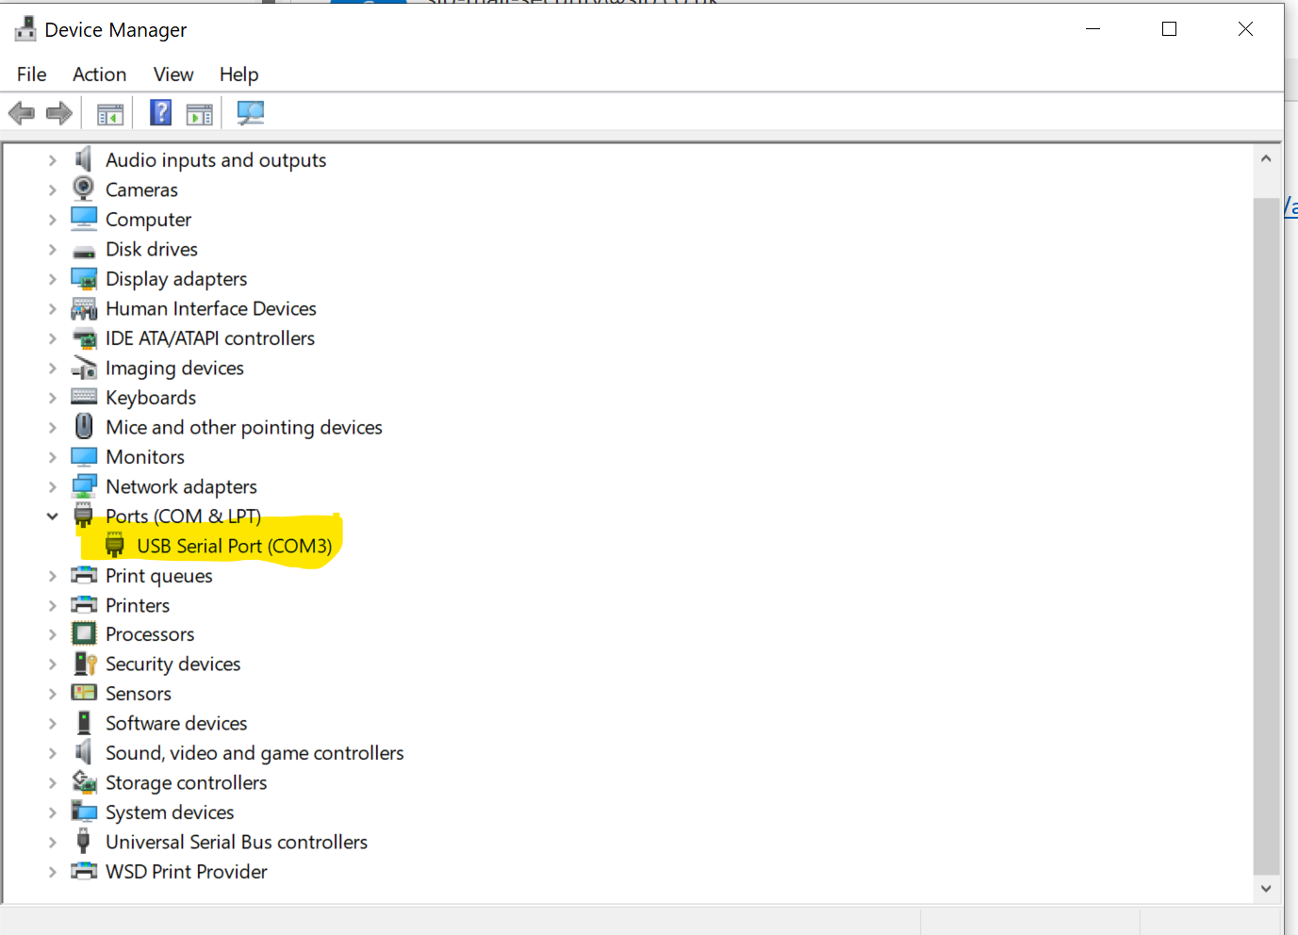The width and height of the screenshot is (1298, 935).
Task: Expand the Keyboards category
Action: (x=53, y=397)
